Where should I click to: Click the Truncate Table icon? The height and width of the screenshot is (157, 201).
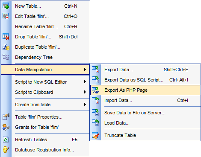(x=95, y=135)
